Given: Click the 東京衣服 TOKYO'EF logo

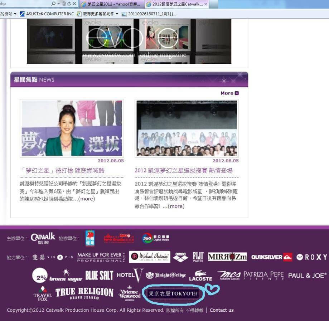Looking at the screenshot, I should 173,293.
